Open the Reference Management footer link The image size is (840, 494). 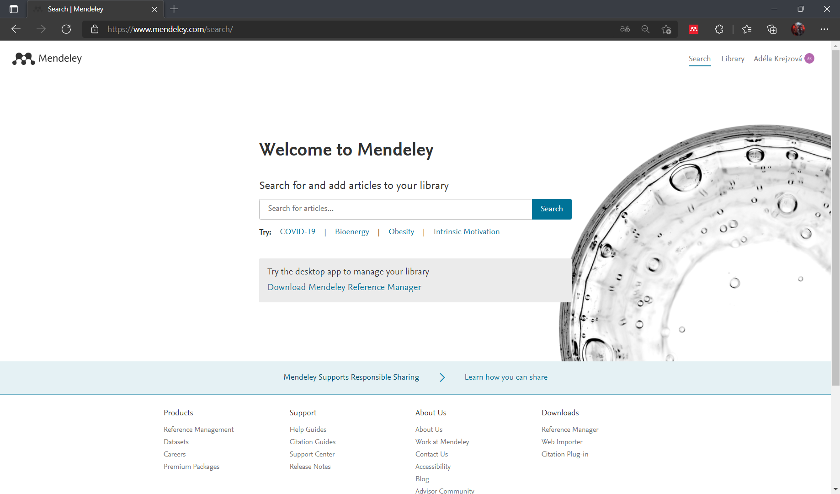point(198,430)
